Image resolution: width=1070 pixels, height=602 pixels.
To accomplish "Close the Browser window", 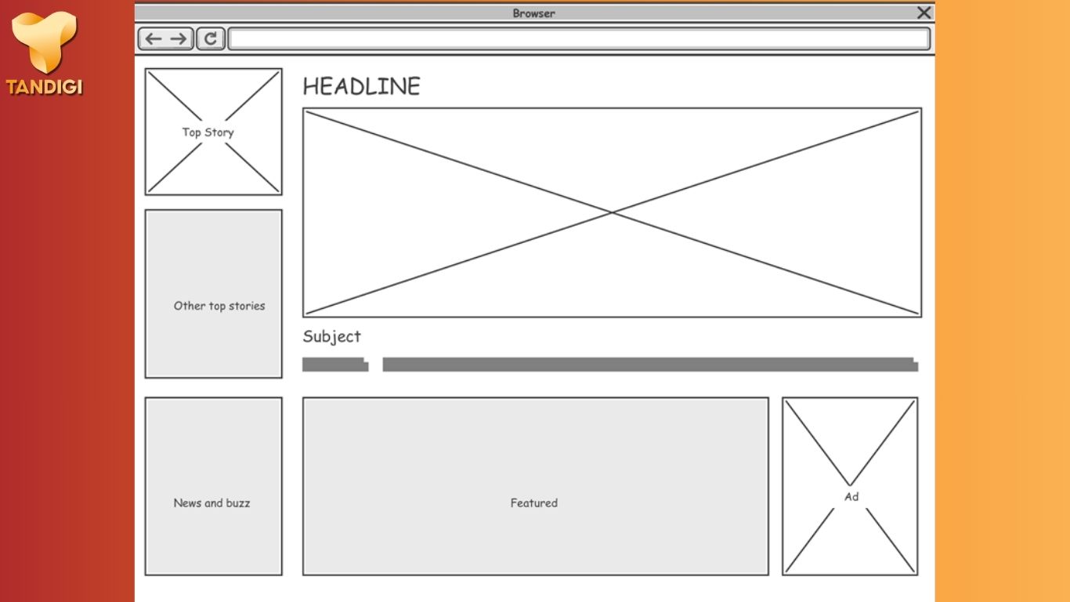I will point(924,13).
